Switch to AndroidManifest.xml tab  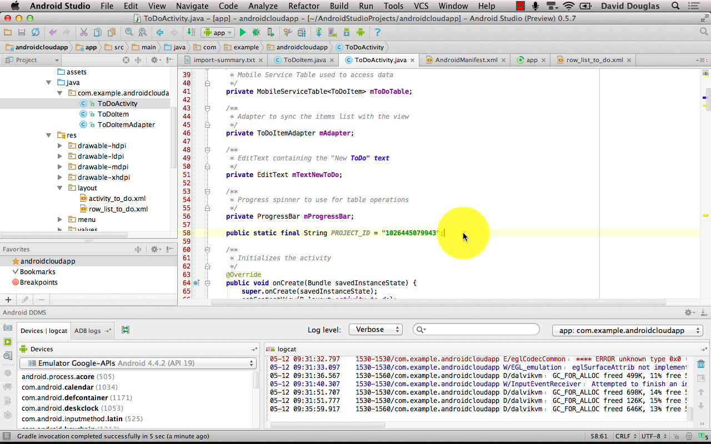(466, 60)
